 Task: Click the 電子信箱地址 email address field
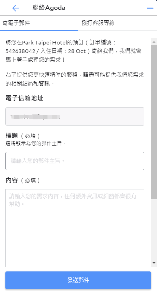pos(75,116)
